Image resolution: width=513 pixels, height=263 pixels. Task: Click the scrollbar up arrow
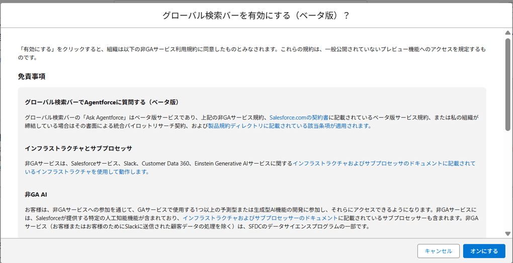(507, 33)
